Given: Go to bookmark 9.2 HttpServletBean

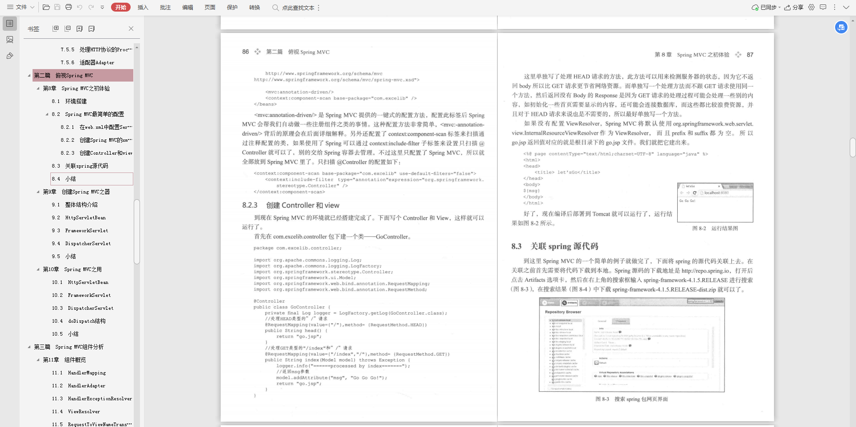Looking at the screenshot, I should (78, 218).
